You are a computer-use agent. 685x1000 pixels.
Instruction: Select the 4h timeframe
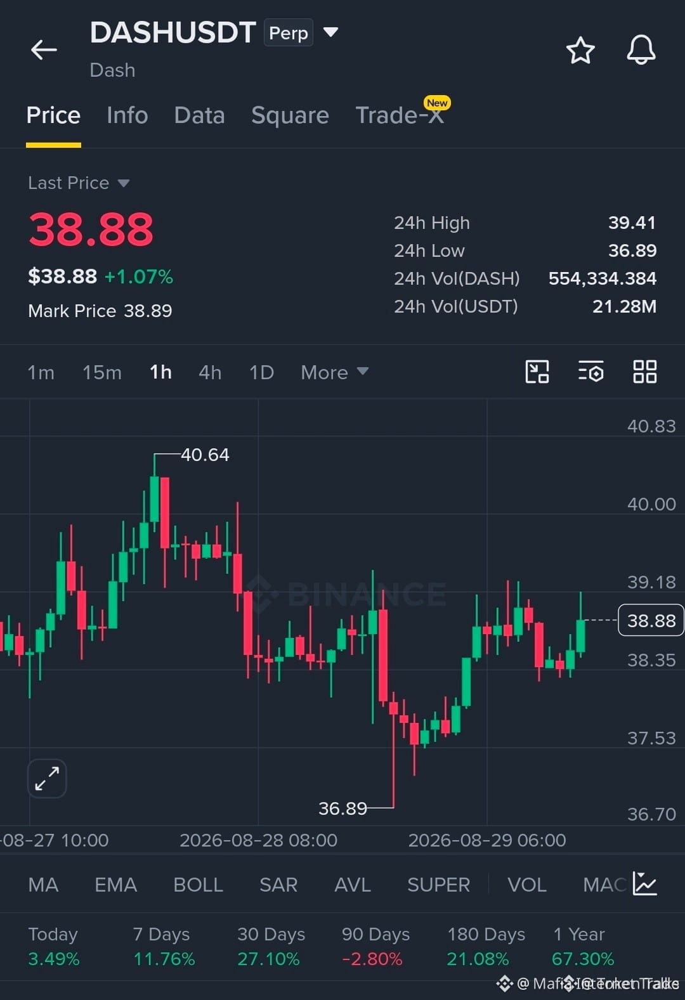point(210,372)
